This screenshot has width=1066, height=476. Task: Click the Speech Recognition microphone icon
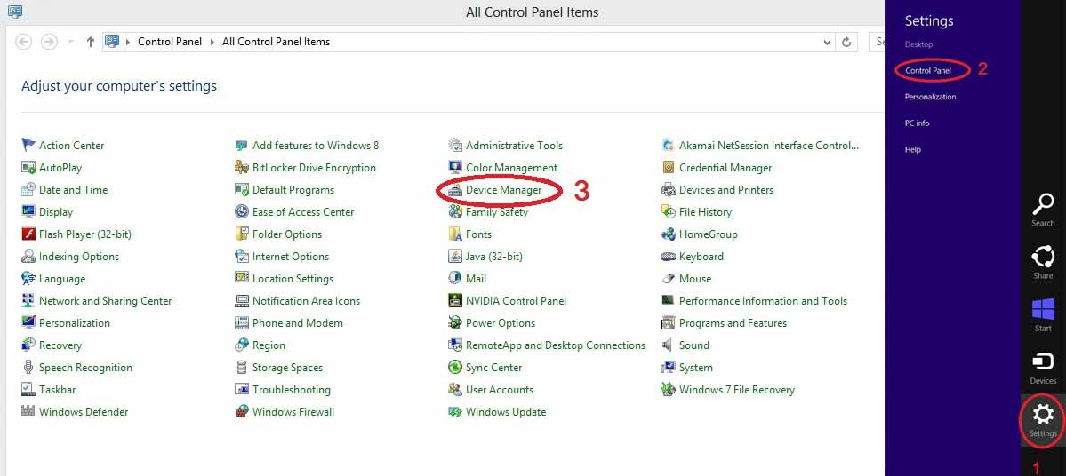pyautogui.click(x=28, y=368)
